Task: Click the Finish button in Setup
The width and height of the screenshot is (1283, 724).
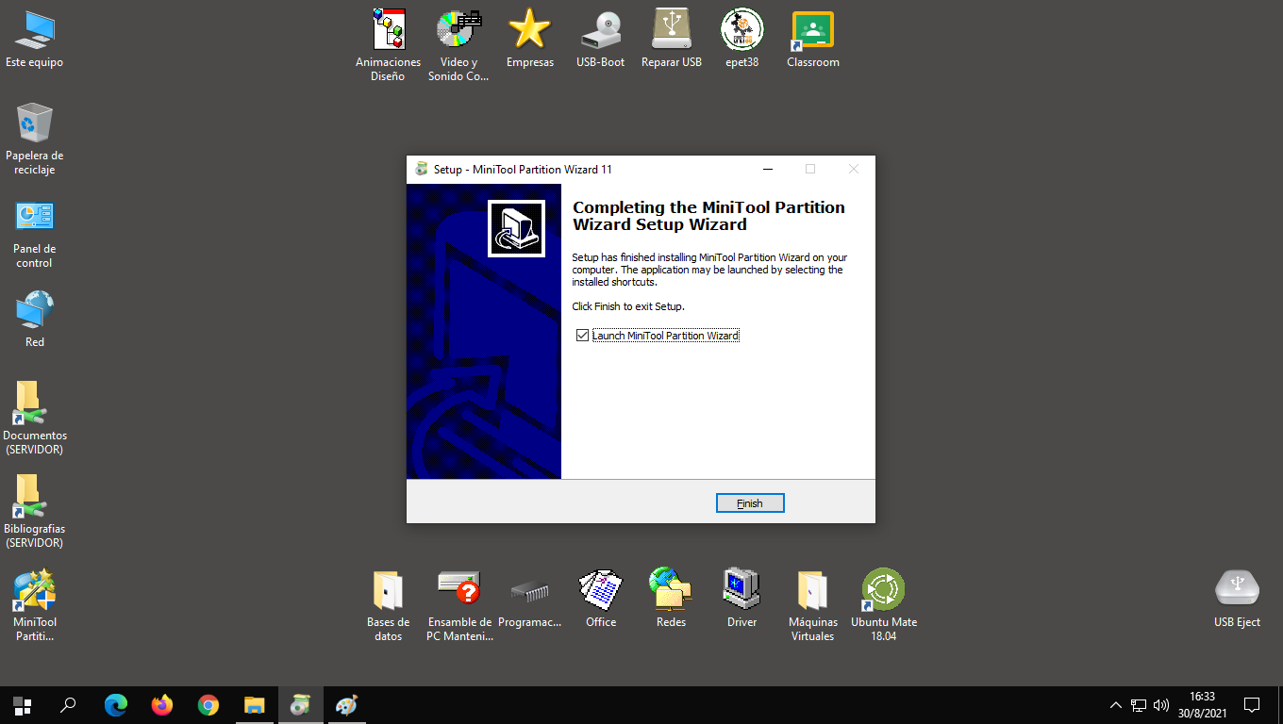Action: pyautogui.click(x=750, y=503)
